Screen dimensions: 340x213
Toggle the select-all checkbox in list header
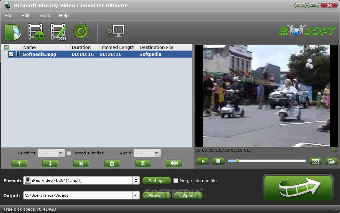pos(6,47)
